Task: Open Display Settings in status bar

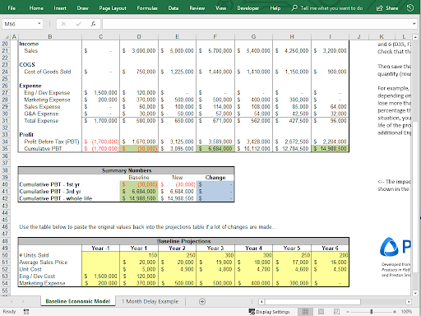Action: point(269,312)
